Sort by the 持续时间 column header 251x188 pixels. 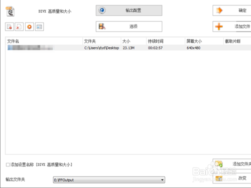[166, 41]
